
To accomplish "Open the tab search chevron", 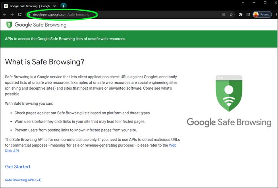I will click(243, 3).
